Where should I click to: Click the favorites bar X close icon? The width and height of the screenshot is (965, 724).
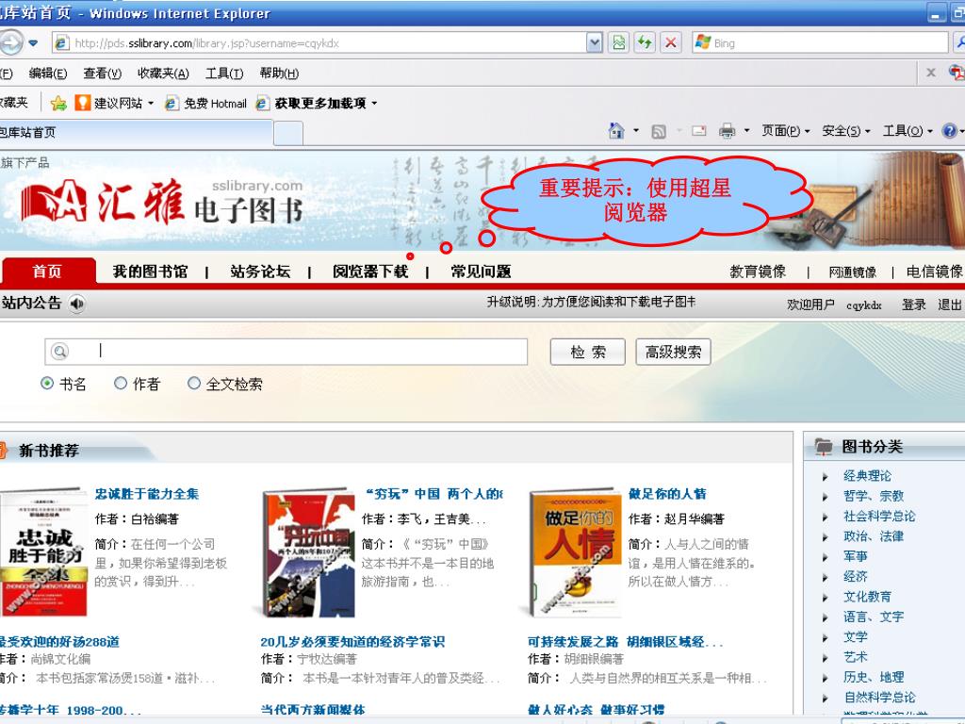[931, 73]
